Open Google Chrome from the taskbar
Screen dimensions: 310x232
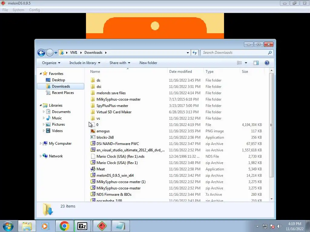64,226
